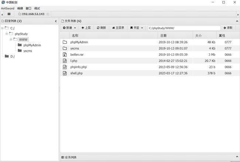Expand the 任务列表 panel
The height and width of the screenshot is (162, 240).
tap(237, 157)
